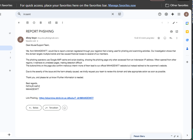Click in the in:sent search field
Viewport: 193px width, 140px height.
[66, 14]
